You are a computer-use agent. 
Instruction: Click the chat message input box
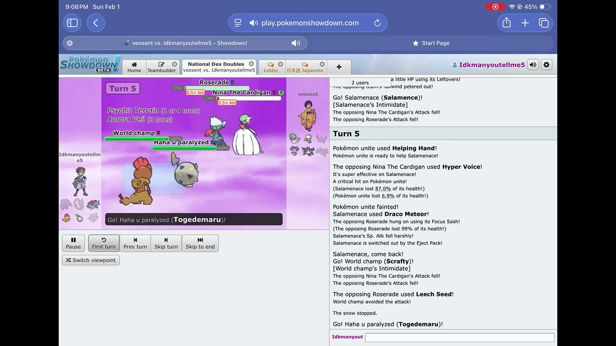click(460, 337)
